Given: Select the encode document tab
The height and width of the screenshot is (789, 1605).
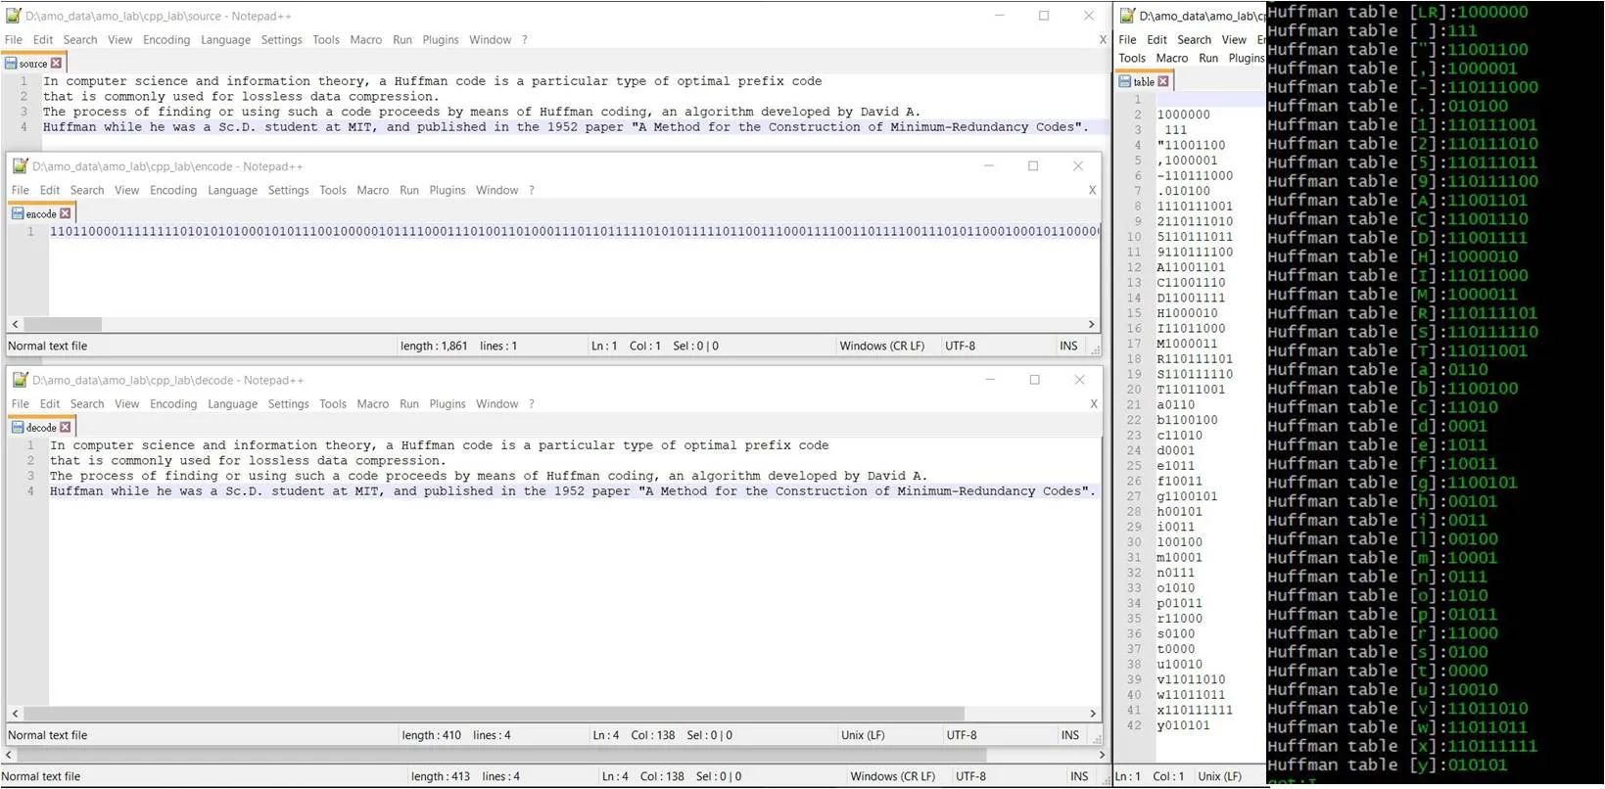Looking at the screenshot, I should tap(41, 214).
